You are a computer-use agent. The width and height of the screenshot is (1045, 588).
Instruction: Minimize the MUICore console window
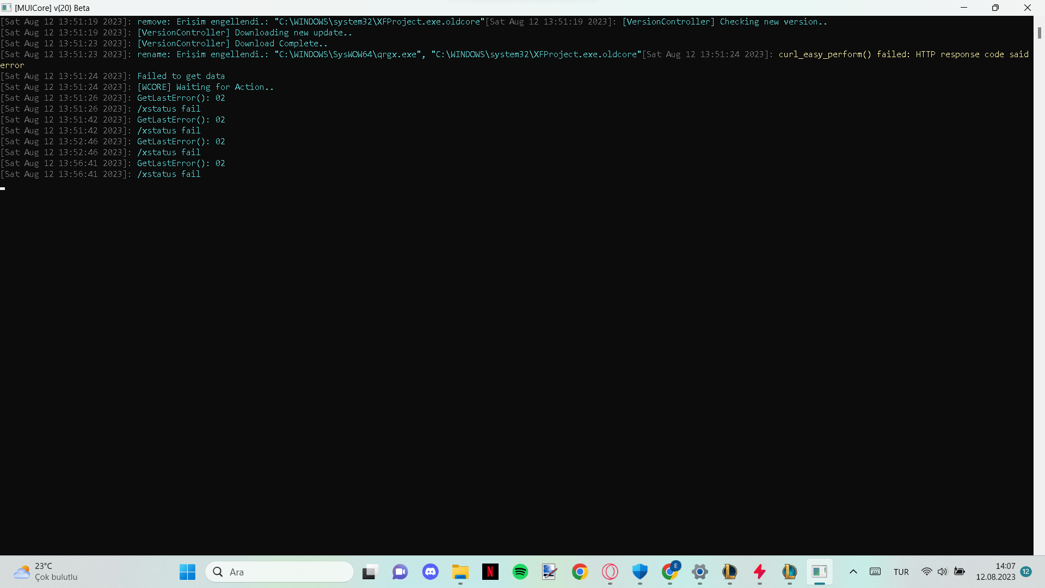[x=964, y=8]
